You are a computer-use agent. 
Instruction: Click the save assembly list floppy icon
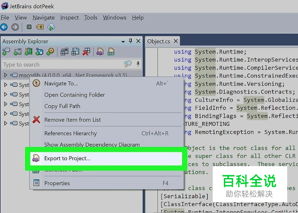click(x=75, y=52)
